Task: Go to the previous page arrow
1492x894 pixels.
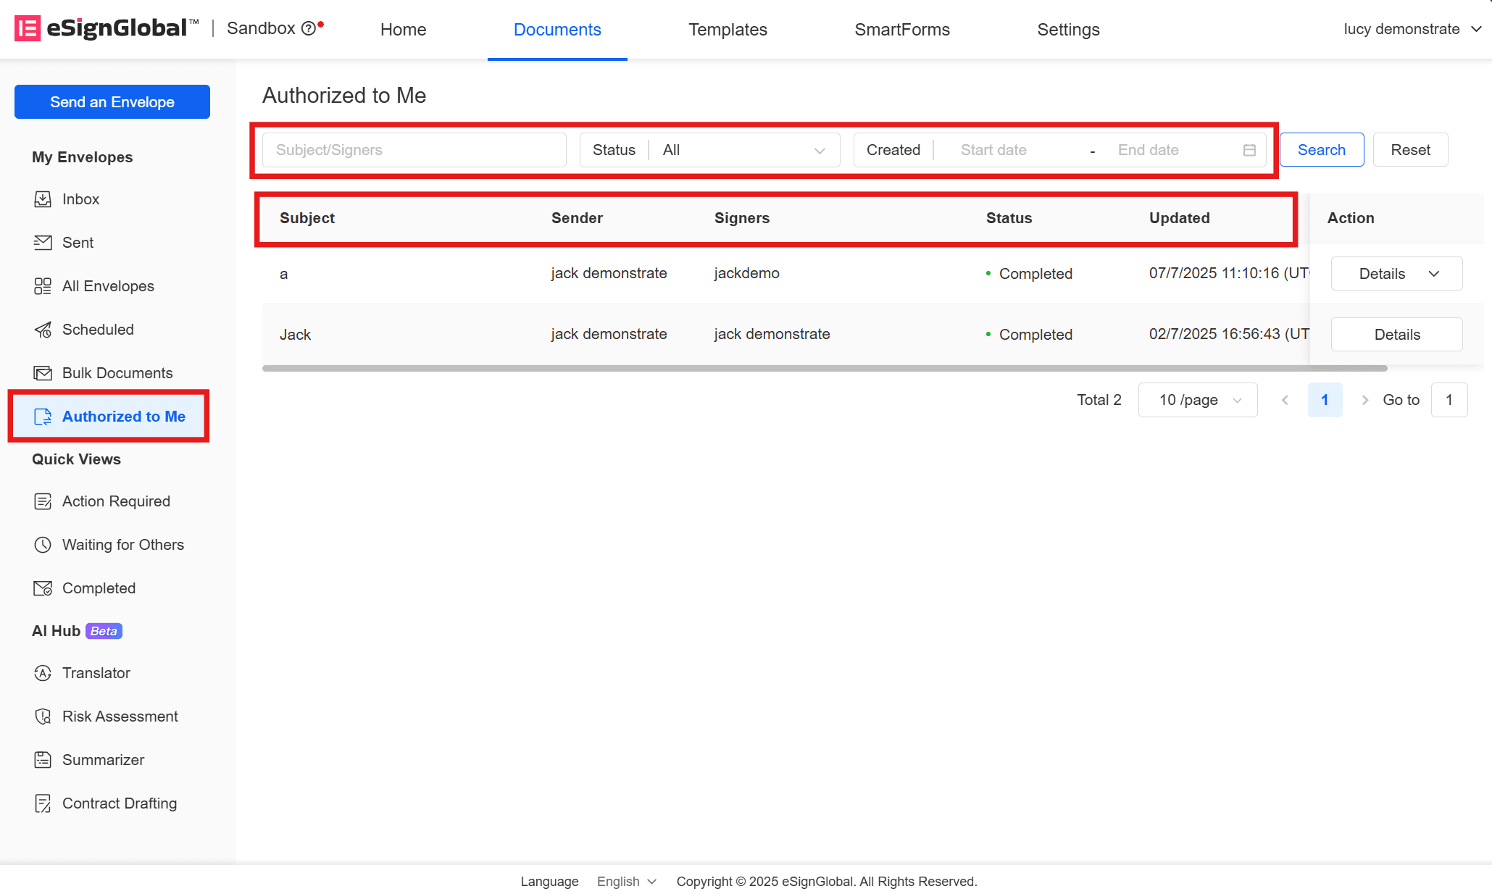Action: pos(1285,400)
